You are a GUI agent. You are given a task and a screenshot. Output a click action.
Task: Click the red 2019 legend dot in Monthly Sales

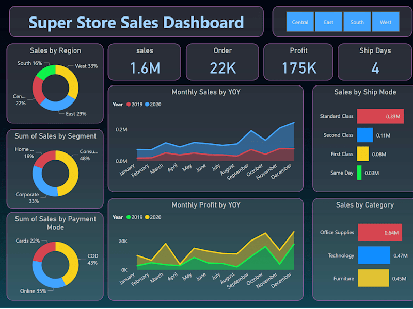coord(129,105)
